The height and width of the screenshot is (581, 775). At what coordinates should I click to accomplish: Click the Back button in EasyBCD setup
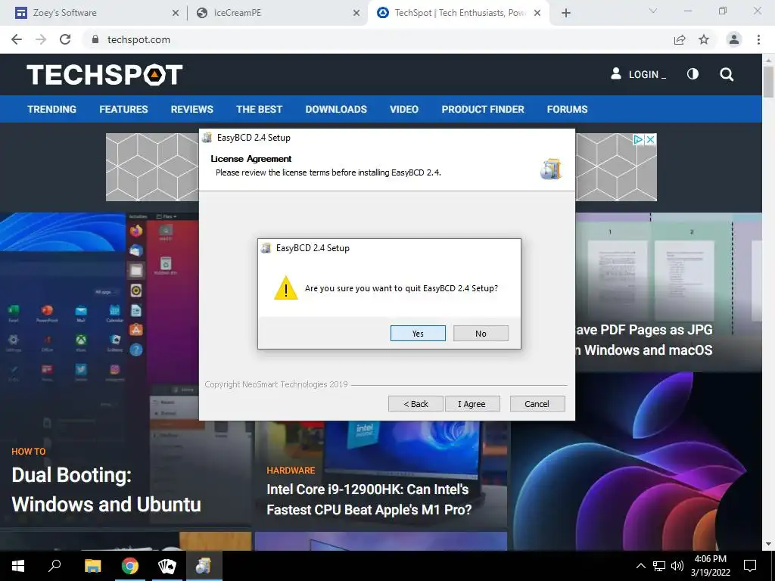click(x=416, y=404)
